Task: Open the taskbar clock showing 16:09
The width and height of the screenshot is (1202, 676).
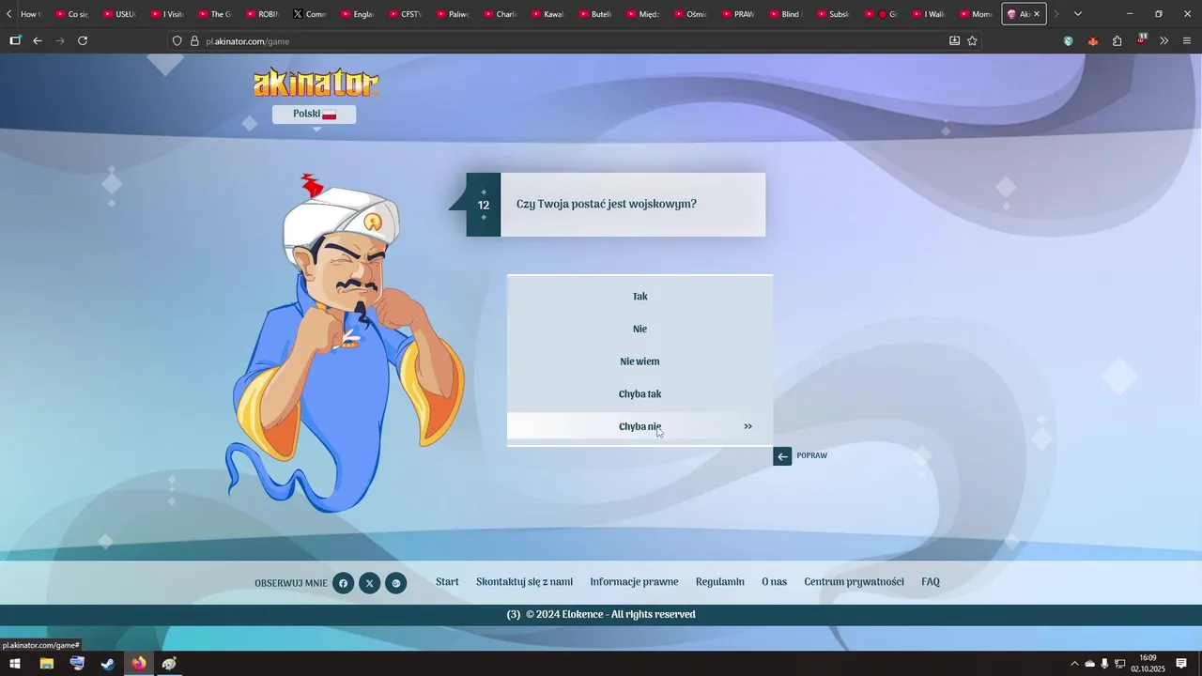Action: 1148,664
